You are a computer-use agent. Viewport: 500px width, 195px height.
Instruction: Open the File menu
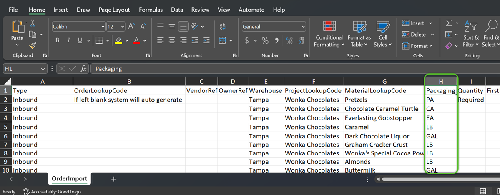click(13, 10)
